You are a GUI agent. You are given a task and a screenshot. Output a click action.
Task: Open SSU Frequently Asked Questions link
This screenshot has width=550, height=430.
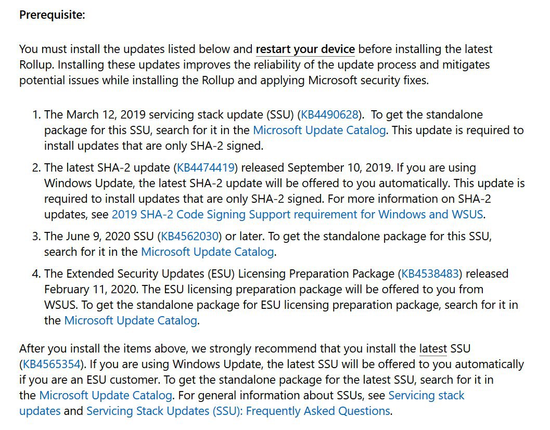238,411
